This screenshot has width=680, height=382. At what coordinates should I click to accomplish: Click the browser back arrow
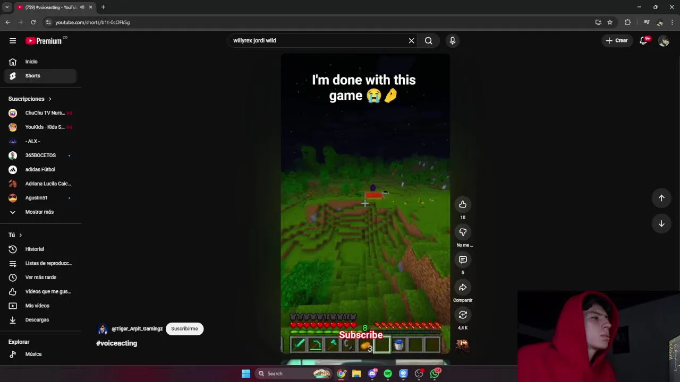8,22
